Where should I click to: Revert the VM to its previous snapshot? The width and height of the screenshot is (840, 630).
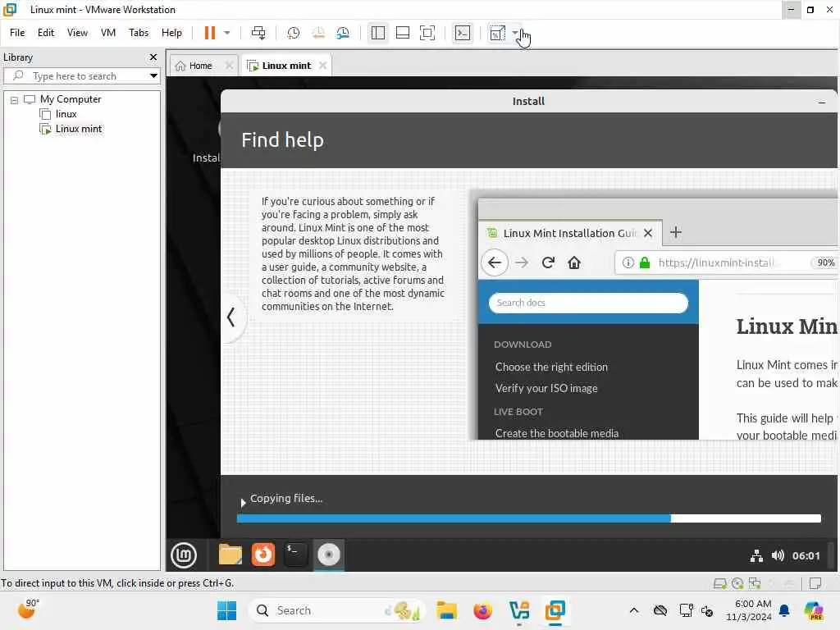point(318,33)
